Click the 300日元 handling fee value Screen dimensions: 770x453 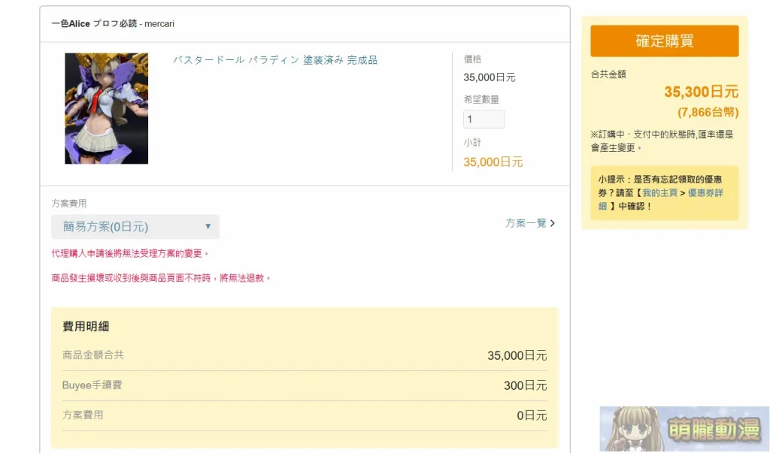(526, 385)
